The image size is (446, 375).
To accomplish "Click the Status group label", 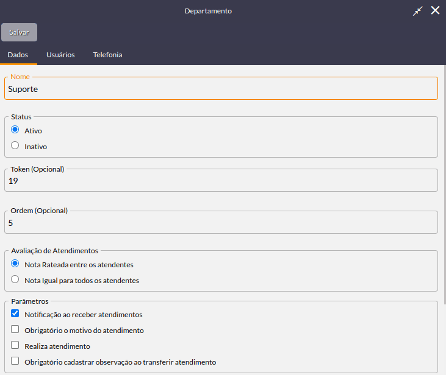I will tap(21, 117).
